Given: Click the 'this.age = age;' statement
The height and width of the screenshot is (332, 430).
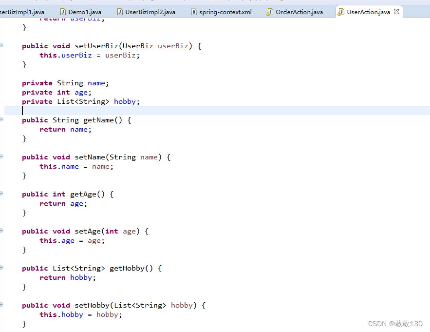Looking at the screenshot, I should pyautogui.click(x=72, y=240).
